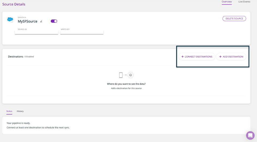Click the MySFSource source name
The image size is (257, 142).
(x=28, y=21)
